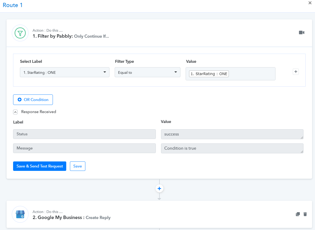315x230 pixels.
Task: Click the plus icon to add filter condition
Action: click(x=296, y=72)
